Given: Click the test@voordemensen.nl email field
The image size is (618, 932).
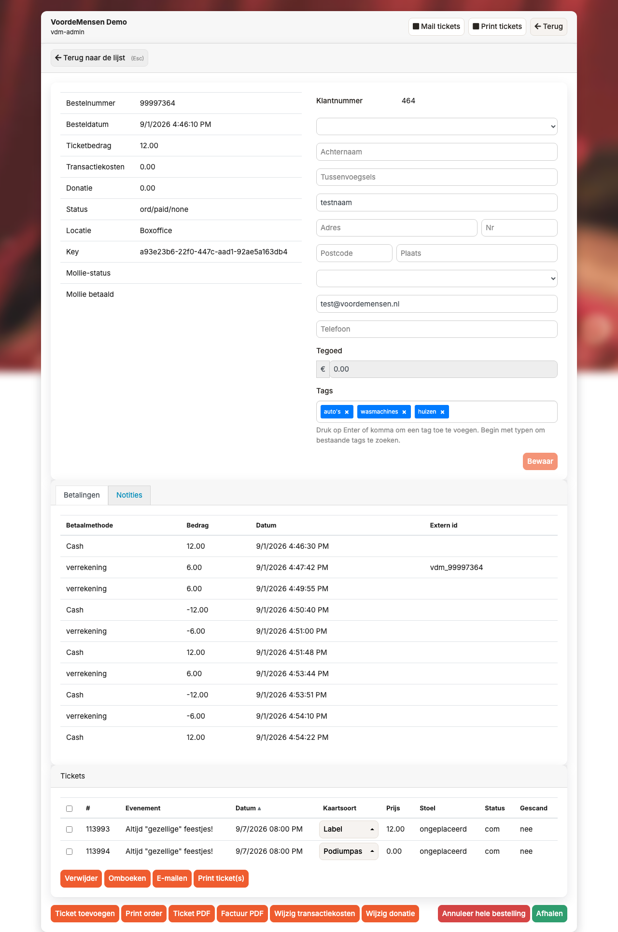Looking at the screenshot, I should click(437, 304).
